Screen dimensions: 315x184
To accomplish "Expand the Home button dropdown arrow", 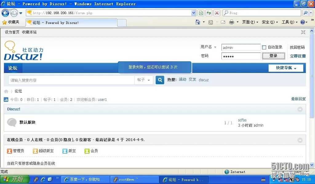I will (x=204, y=22).
